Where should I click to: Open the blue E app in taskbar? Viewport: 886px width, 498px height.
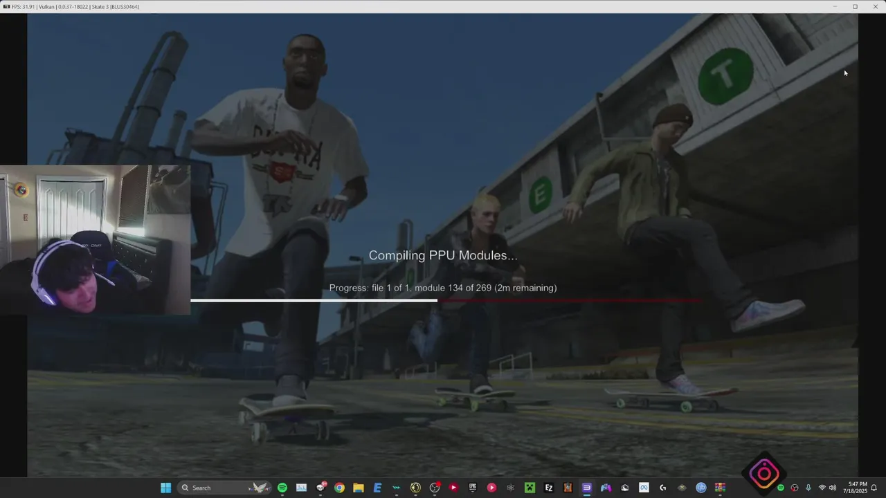(x=377, y=488)
